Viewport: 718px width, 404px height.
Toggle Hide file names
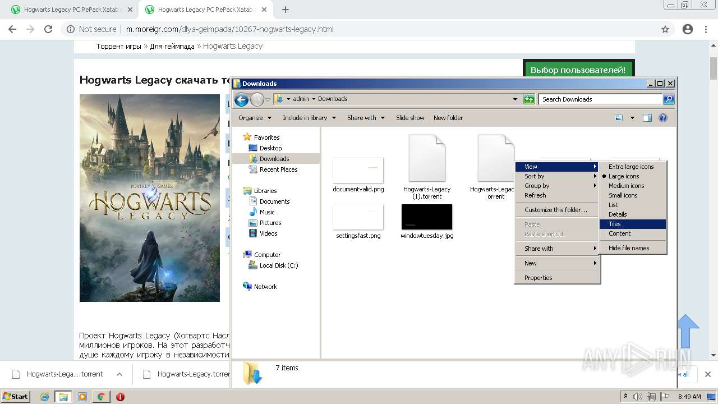(633, 248)
